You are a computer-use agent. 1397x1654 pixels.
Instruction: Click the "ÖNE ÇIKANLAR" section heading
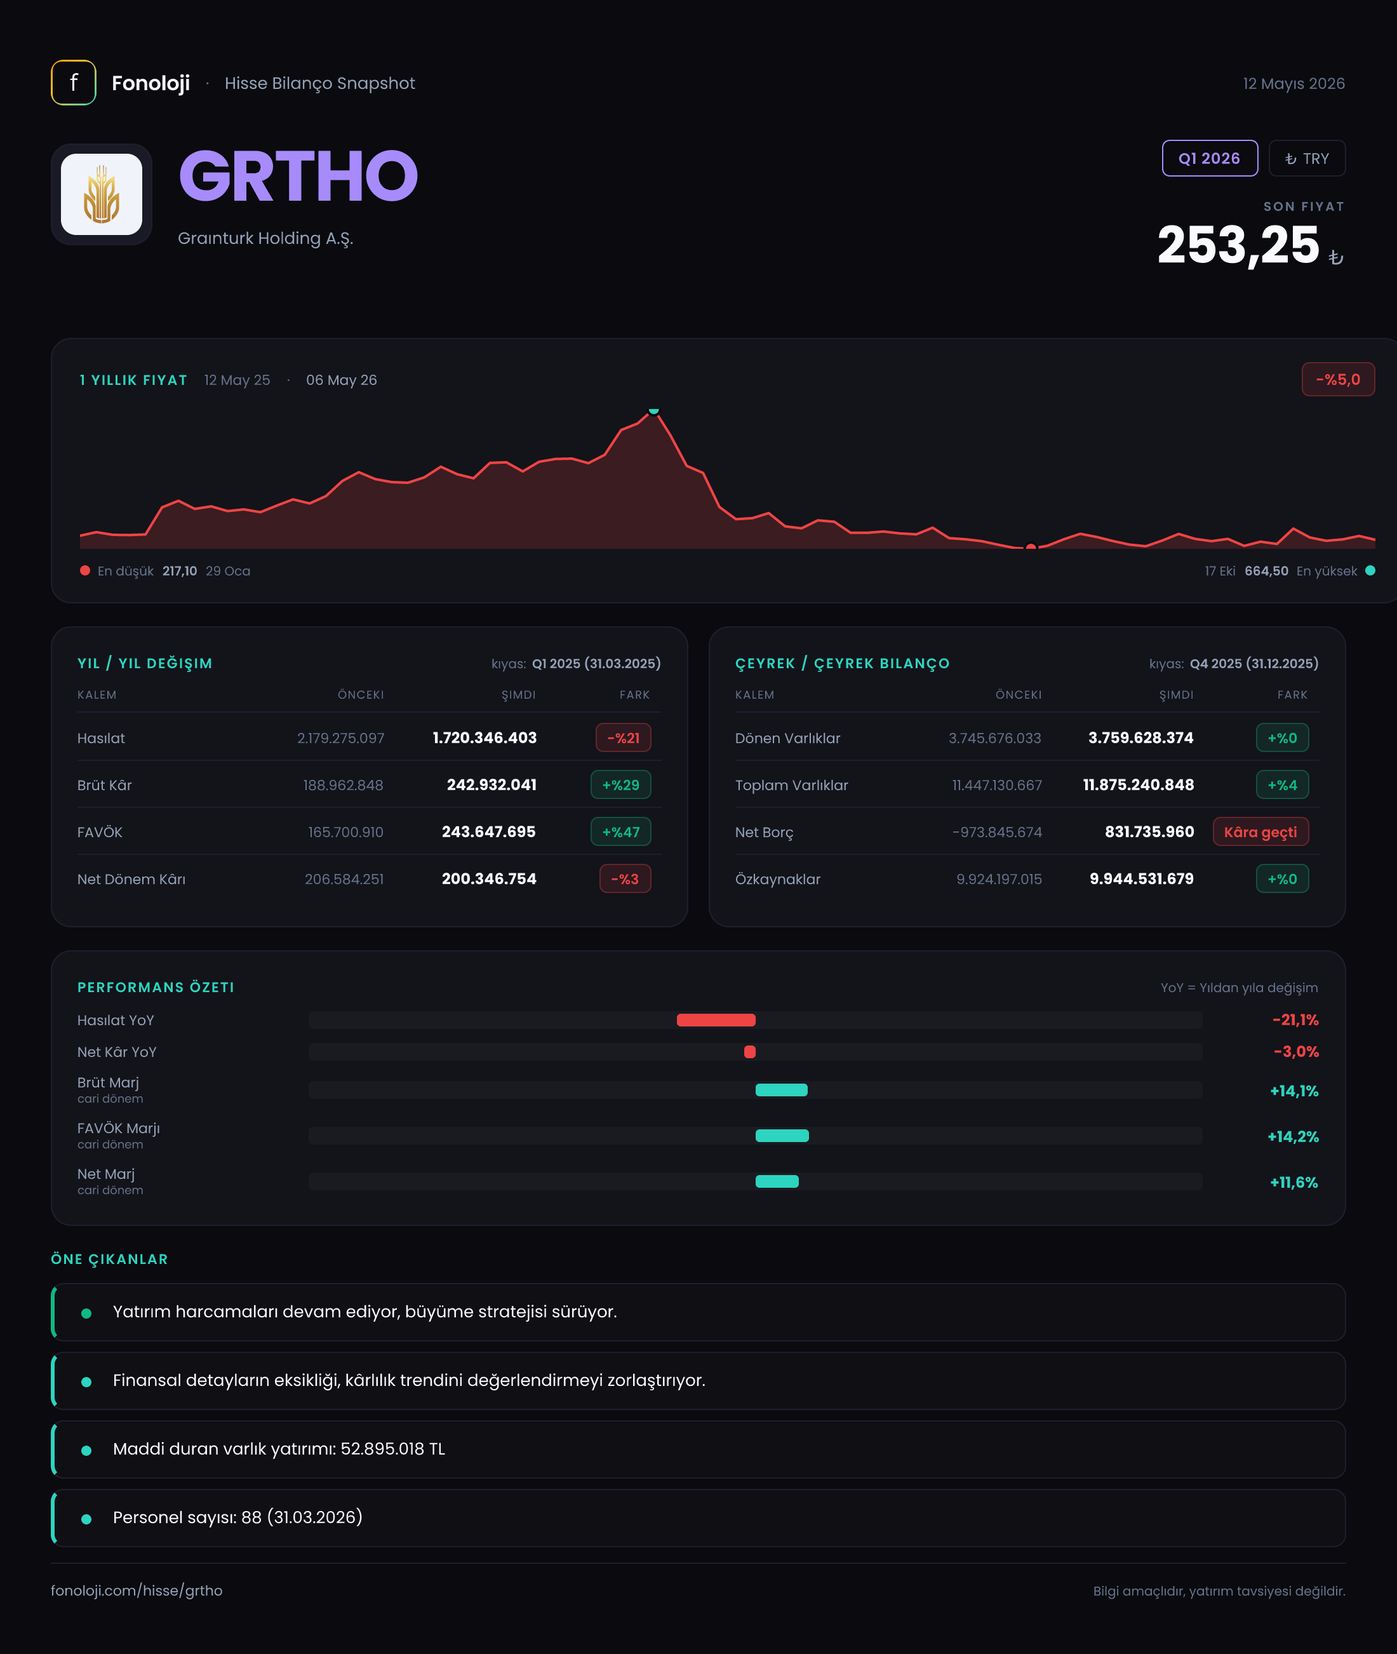109,1259
